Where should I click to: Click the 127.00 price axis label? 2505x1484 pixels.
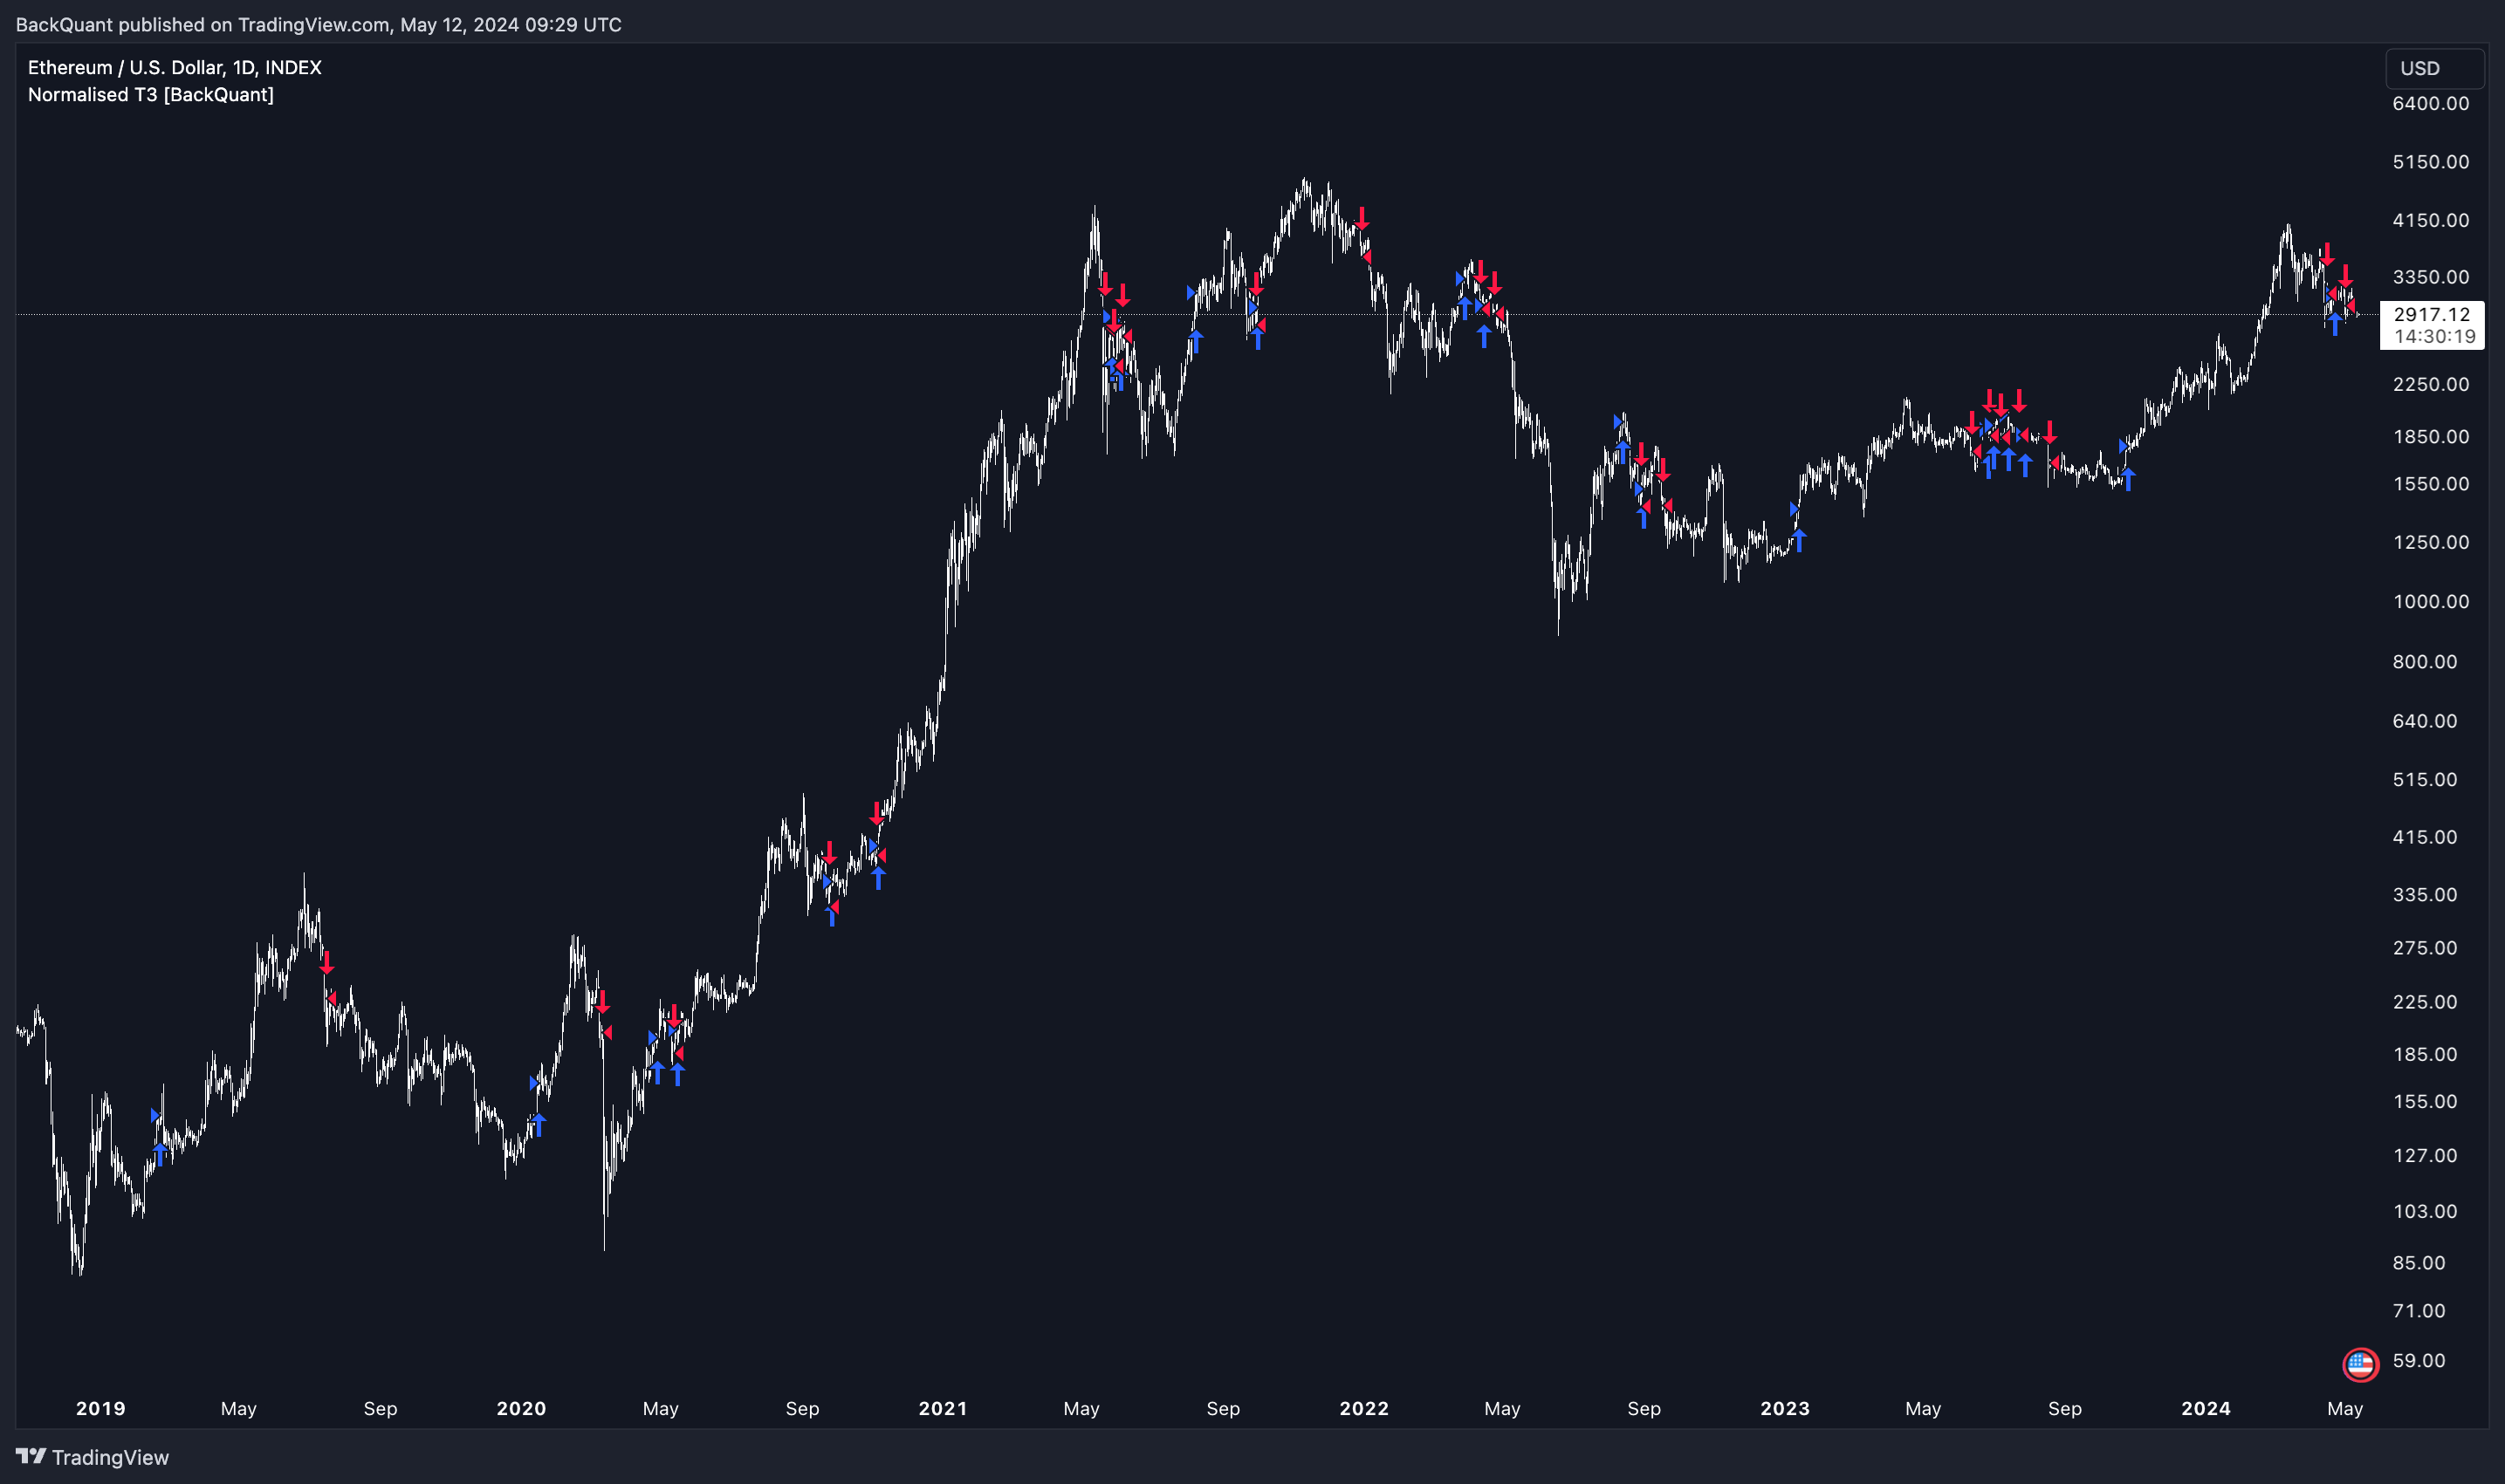[x=2424, y=1155]
